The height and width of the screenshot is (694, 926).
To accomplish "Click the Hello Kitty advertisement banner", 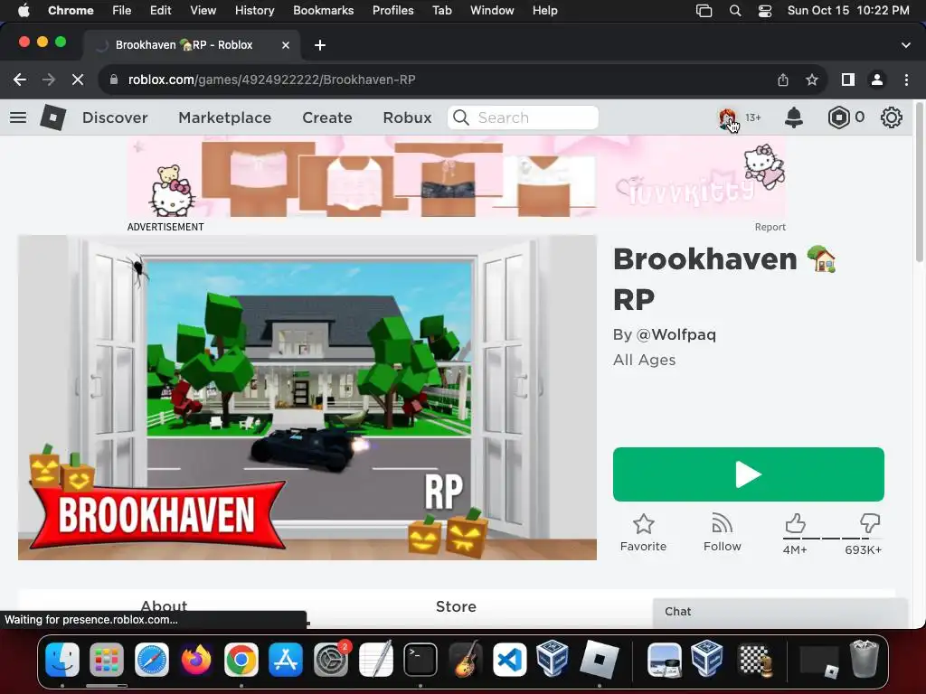I will [x=457, y=176].
